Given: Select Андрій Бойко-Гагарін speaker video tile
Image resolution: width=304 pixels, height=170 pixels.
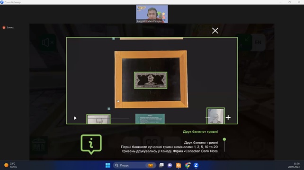Looking at the screenshot, I should [152, 14].
